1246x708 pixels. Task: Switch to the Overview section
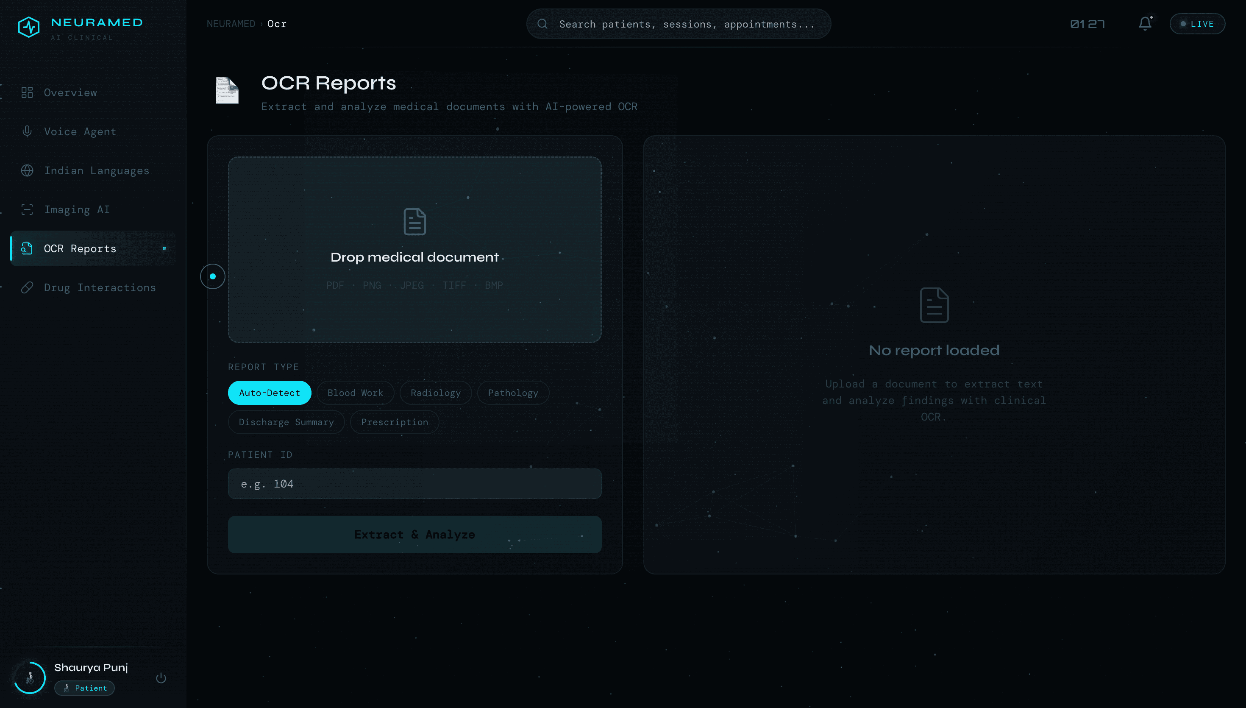pos(70,92)
